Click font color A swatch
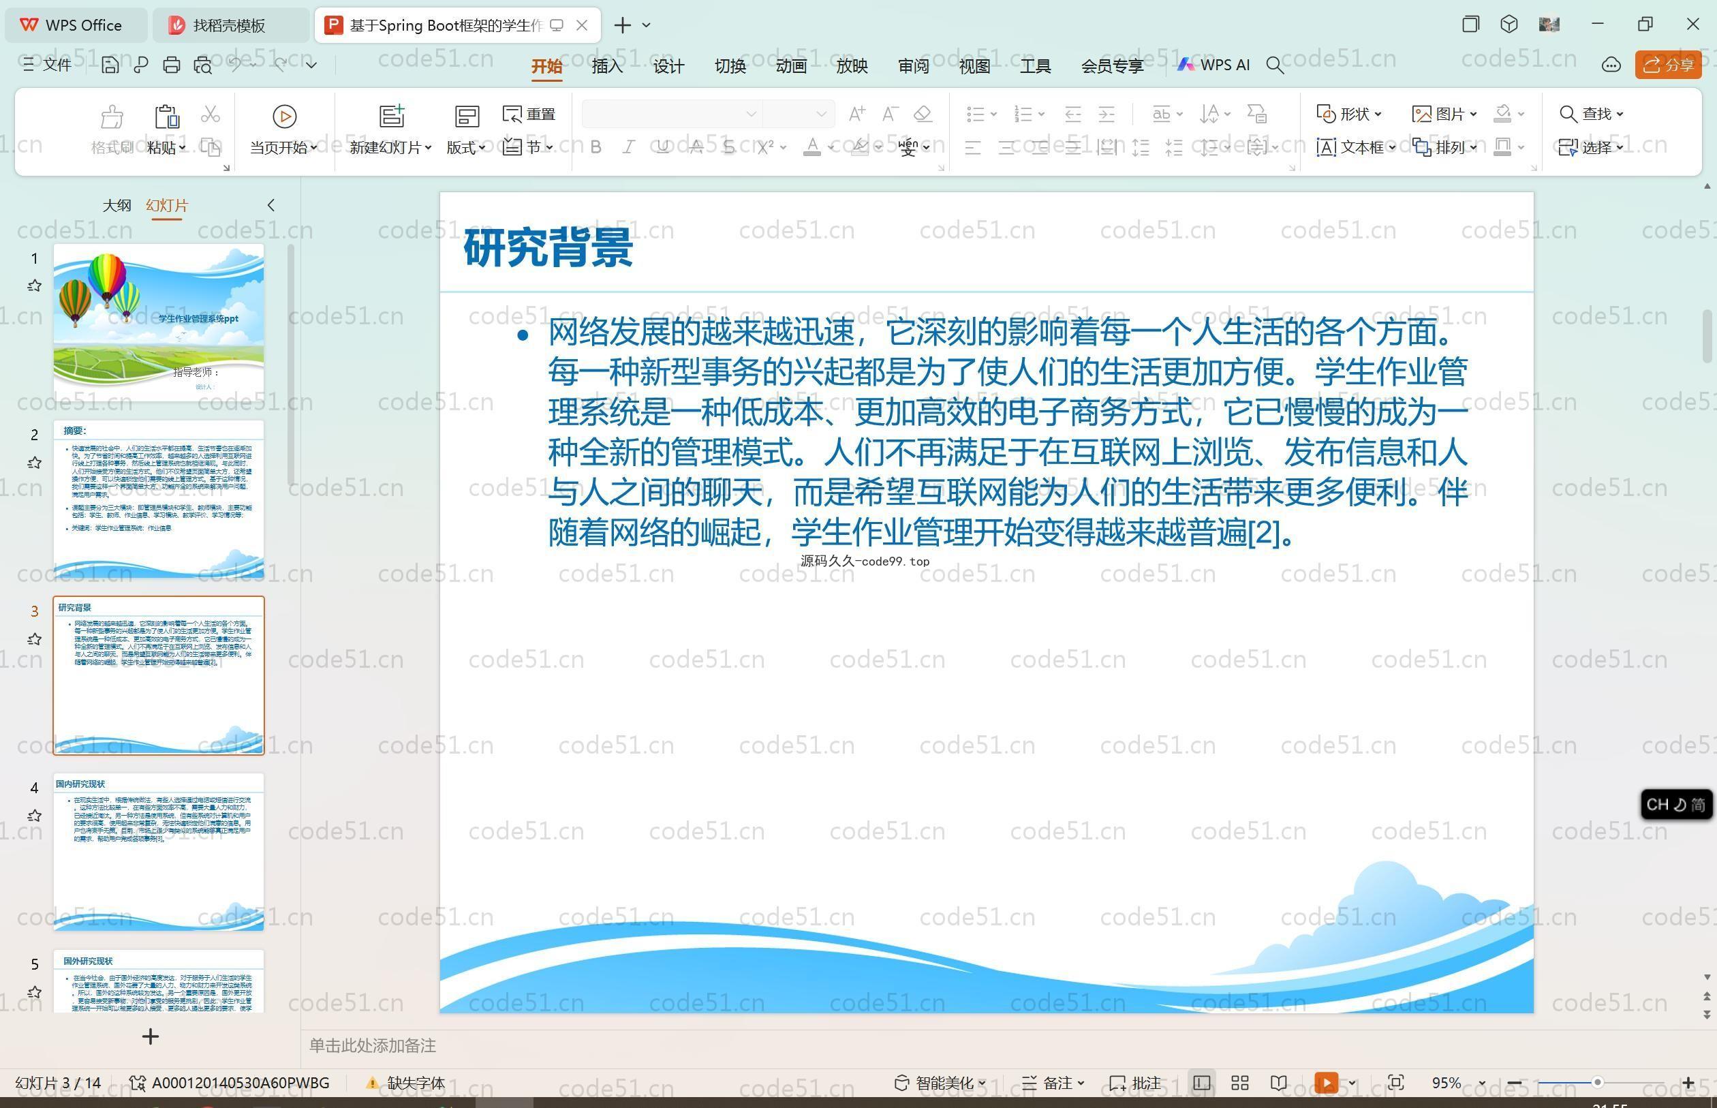This screenshot has width=1717, height=1108. tap(812, 147)
